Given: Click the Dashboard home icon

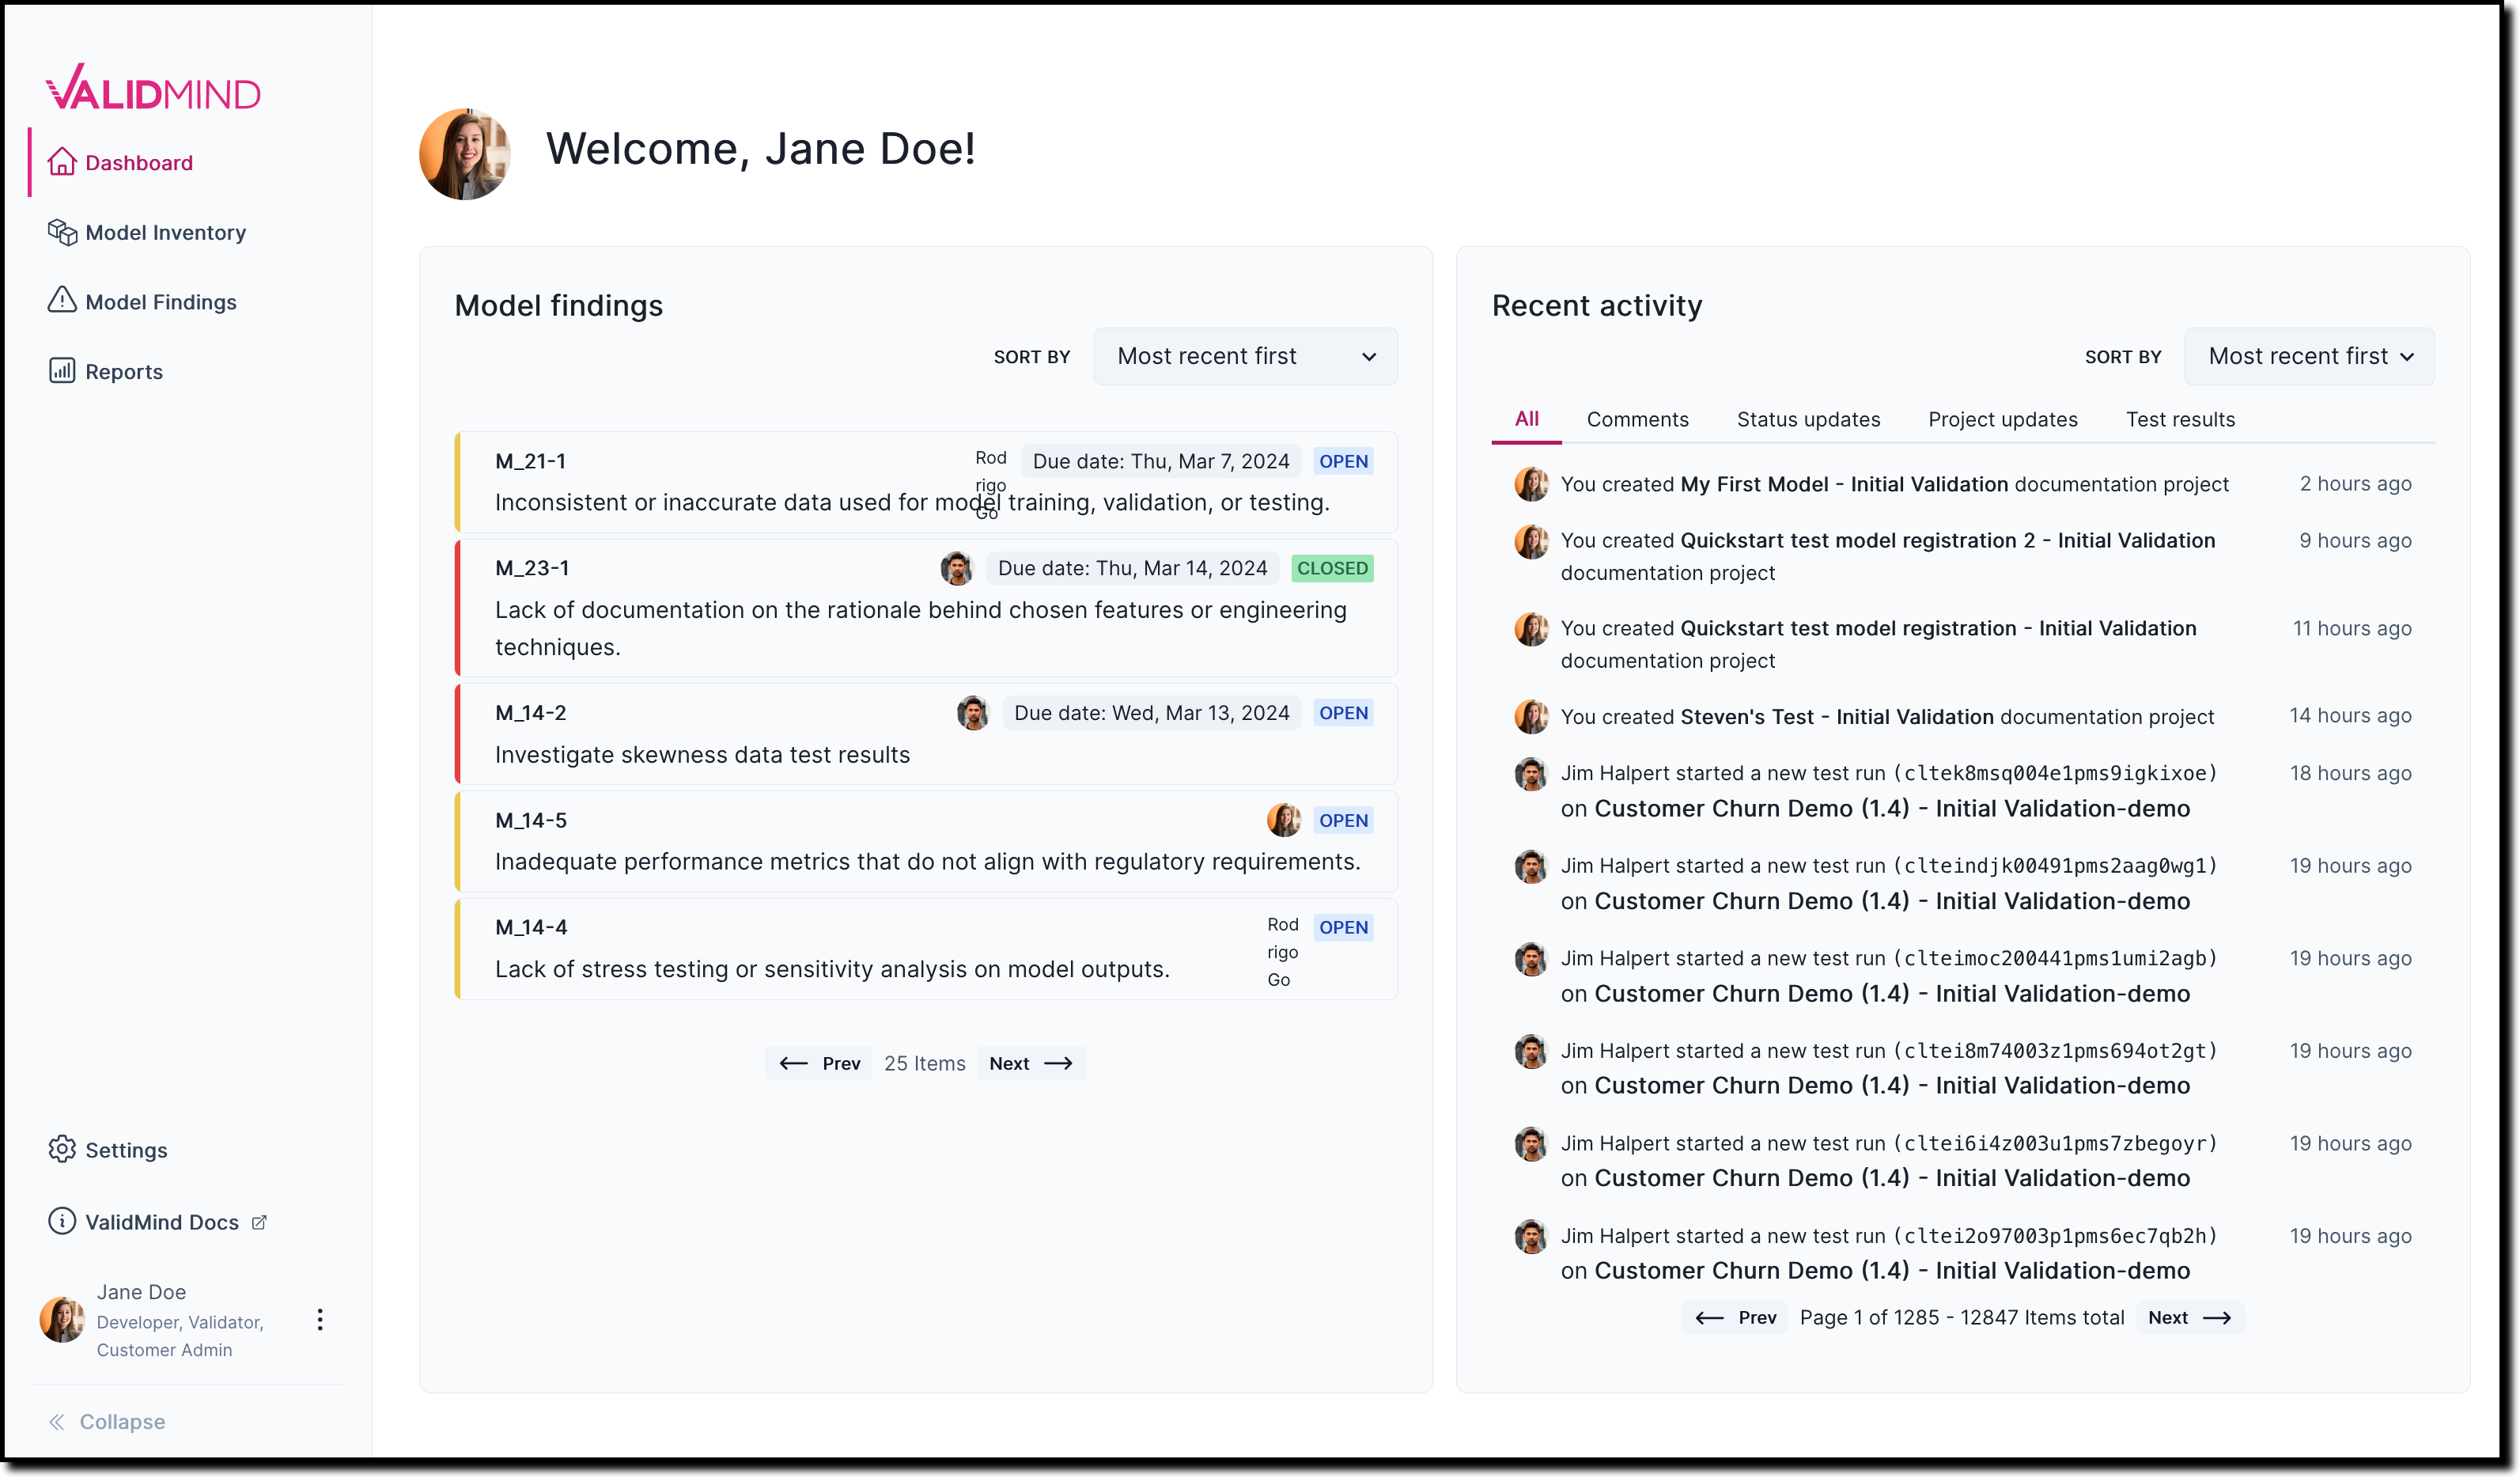Looking at the screenshot, I should 62,162.
